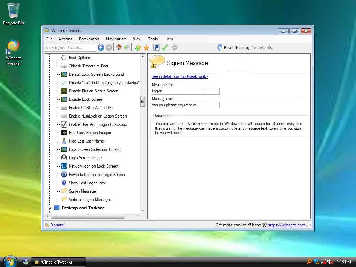356x267 pixels.
Task: Click the tree scroll up arrow
Action: [x=143, y=56]
